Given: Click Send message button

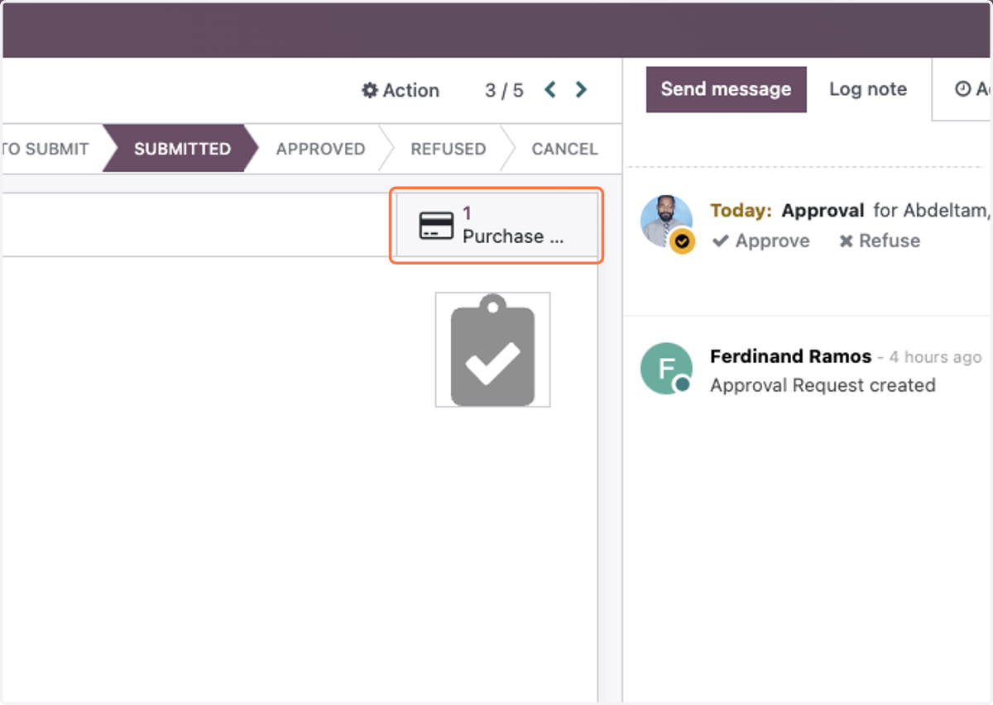Looking at the screenshot, I should point(726,89).
